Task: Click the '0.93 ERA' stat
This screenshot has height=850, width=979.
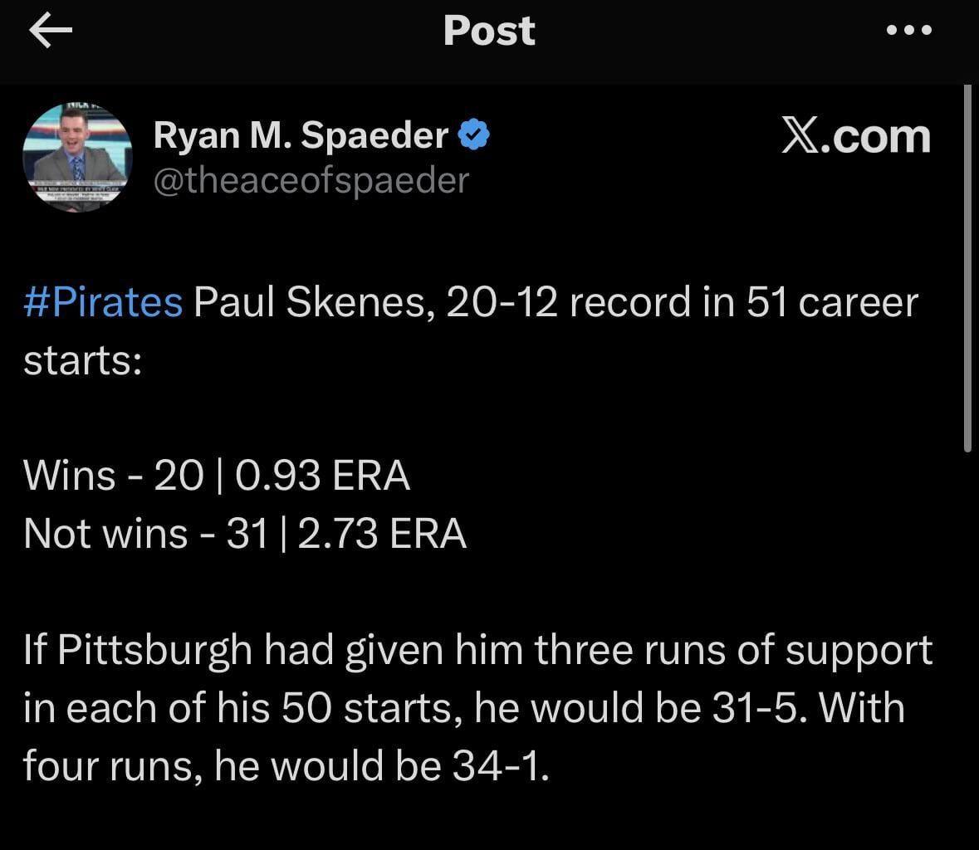Action: [323, 476]
